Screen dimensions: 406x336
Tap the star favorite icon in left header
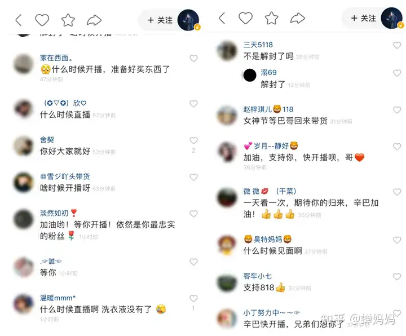[x=68, y=20]
